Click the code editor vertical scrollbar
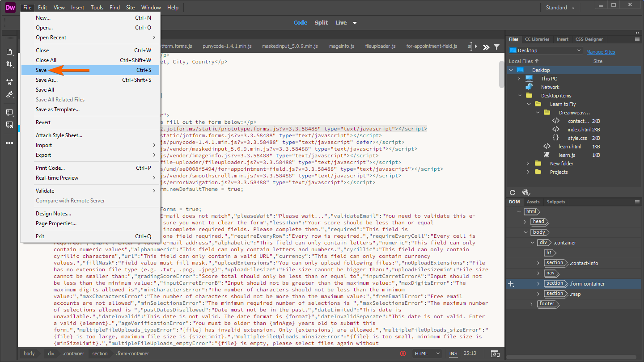Image resolution: width=644 pixels, height=362 pixels. pyautogui.click(x=502, y=74)
